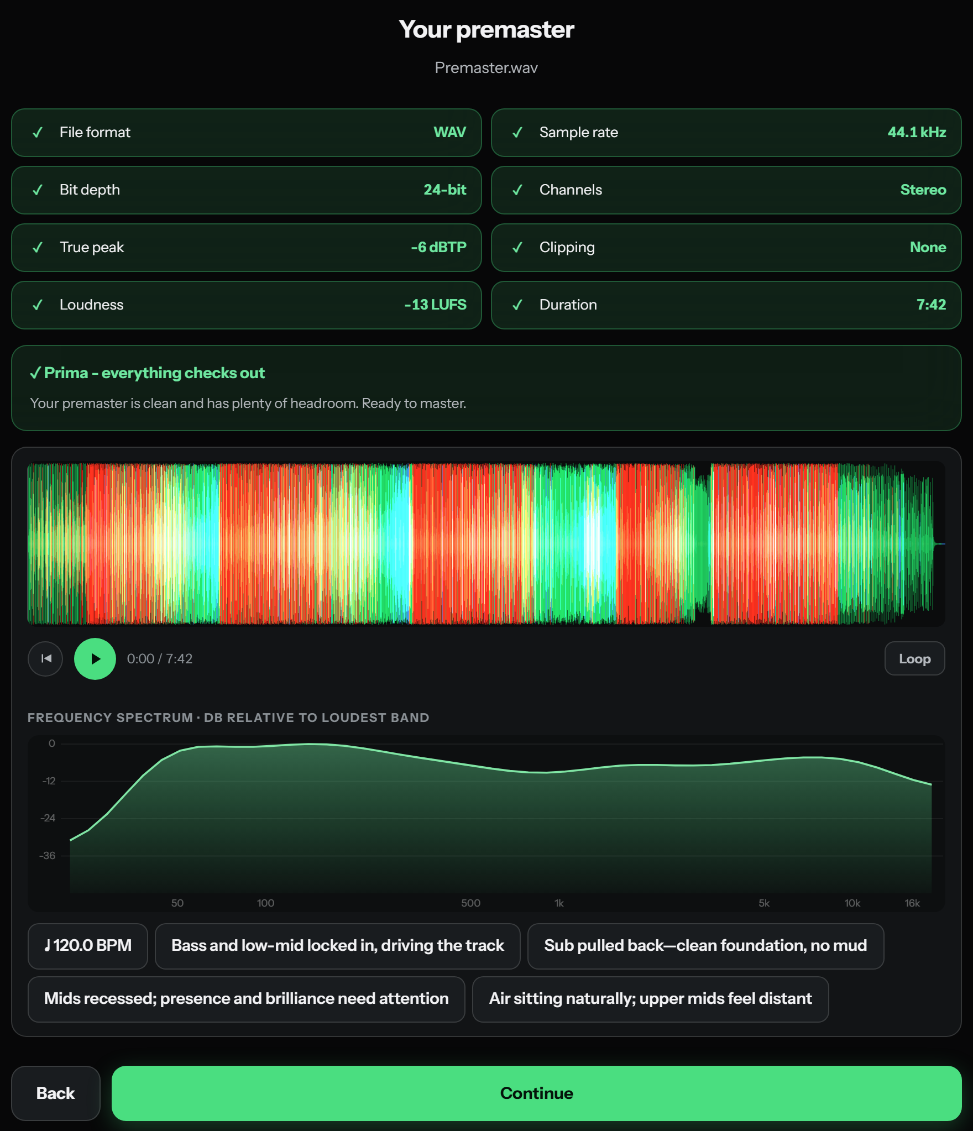The width and height of the screenshot is (973, 1131).
Task: Click the -24 dB axis label
Action: click(48, 818)
